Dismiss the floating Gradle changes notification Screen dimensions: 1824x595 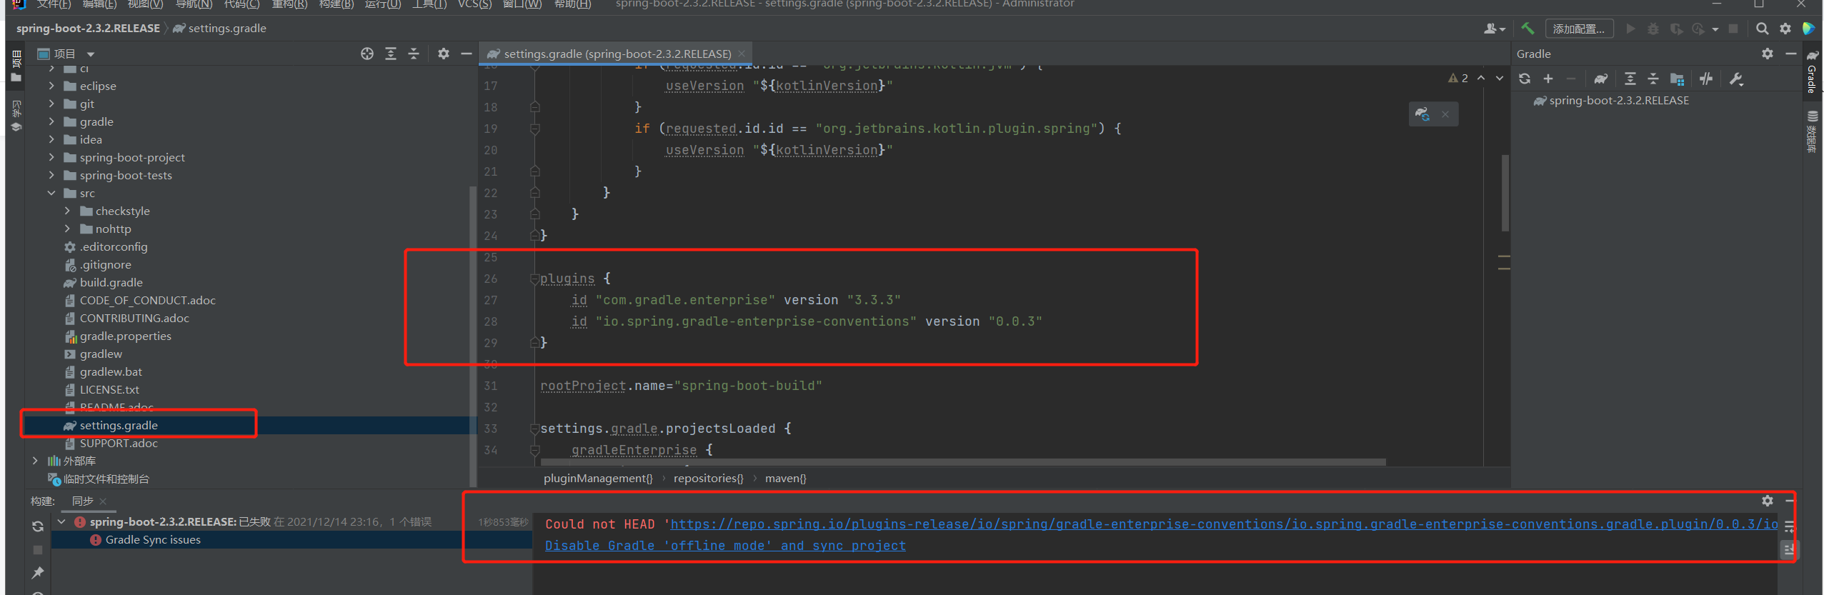point(1445,114)
